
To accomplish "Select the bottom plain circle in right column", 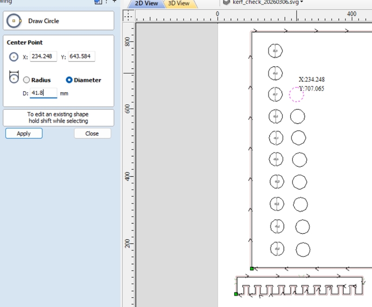I will (x=303, y=250).
